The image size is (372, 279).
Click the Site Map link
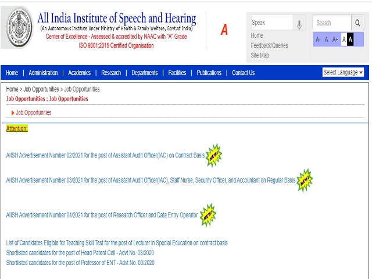pos(260,55)
